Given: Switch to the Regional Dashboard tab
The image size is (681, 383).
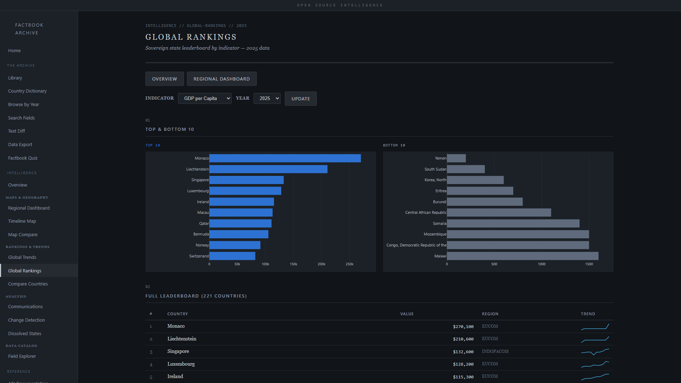Looking at the screenshot, I should point(221,79).
